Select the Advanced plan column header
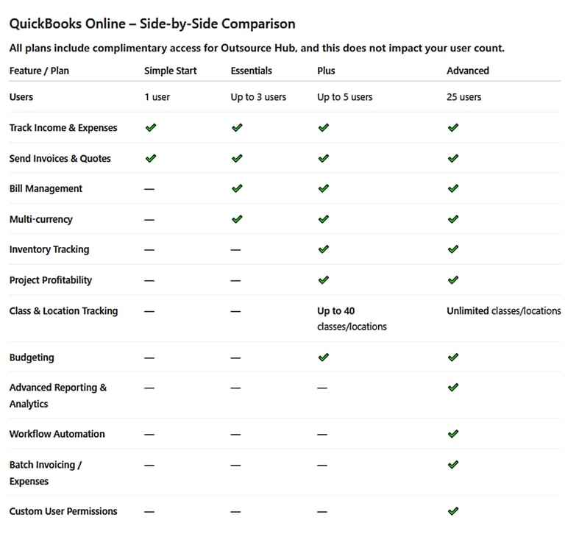Screen dimensions: 565x534 pos(468,71)
